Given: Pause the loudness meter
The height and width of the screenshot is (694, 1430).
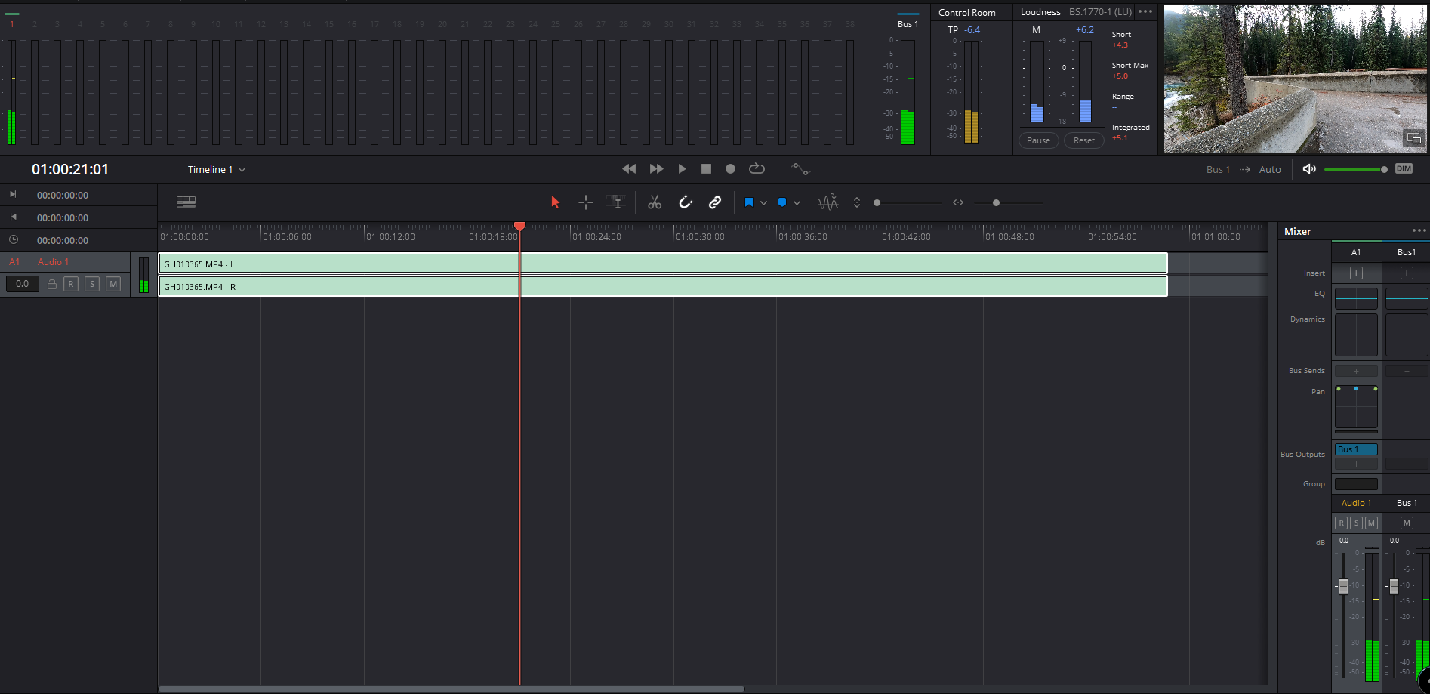Looking at the screenshot, I should click(1038, 140).
